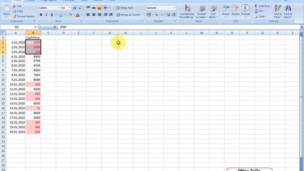The width and height of the screenshot is (304, 171).
Task: Toggle Top Align in Alignment group
Action: (88, 8)
